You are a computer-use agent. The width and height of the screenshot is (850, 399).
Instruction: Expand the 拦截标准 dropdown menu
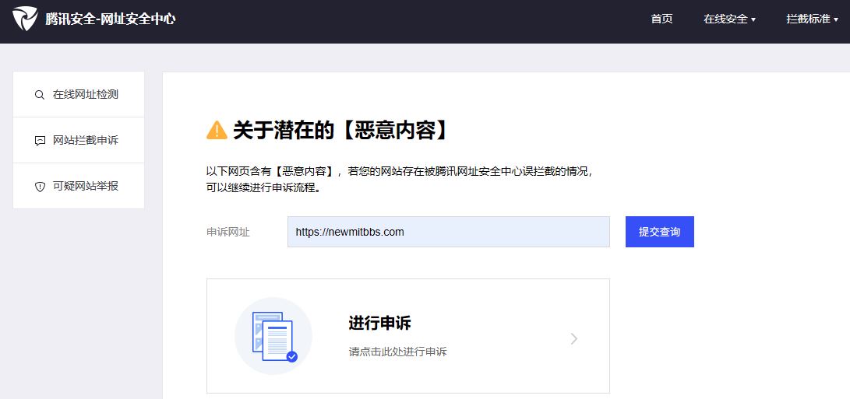[x=812, y=19]
